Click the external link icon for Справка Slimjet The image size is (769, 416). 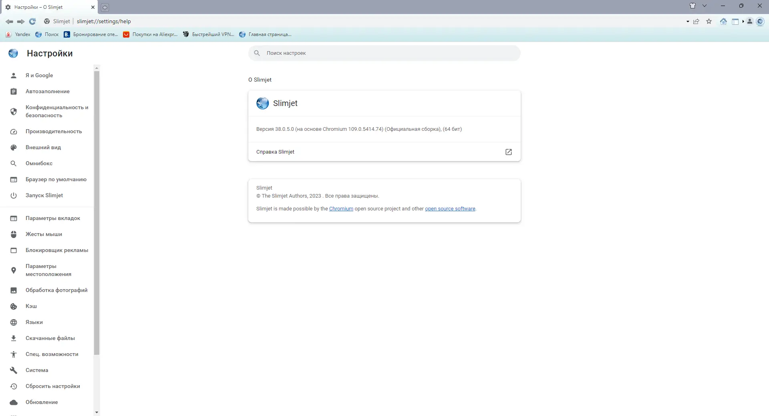click(x=509, y=152)
